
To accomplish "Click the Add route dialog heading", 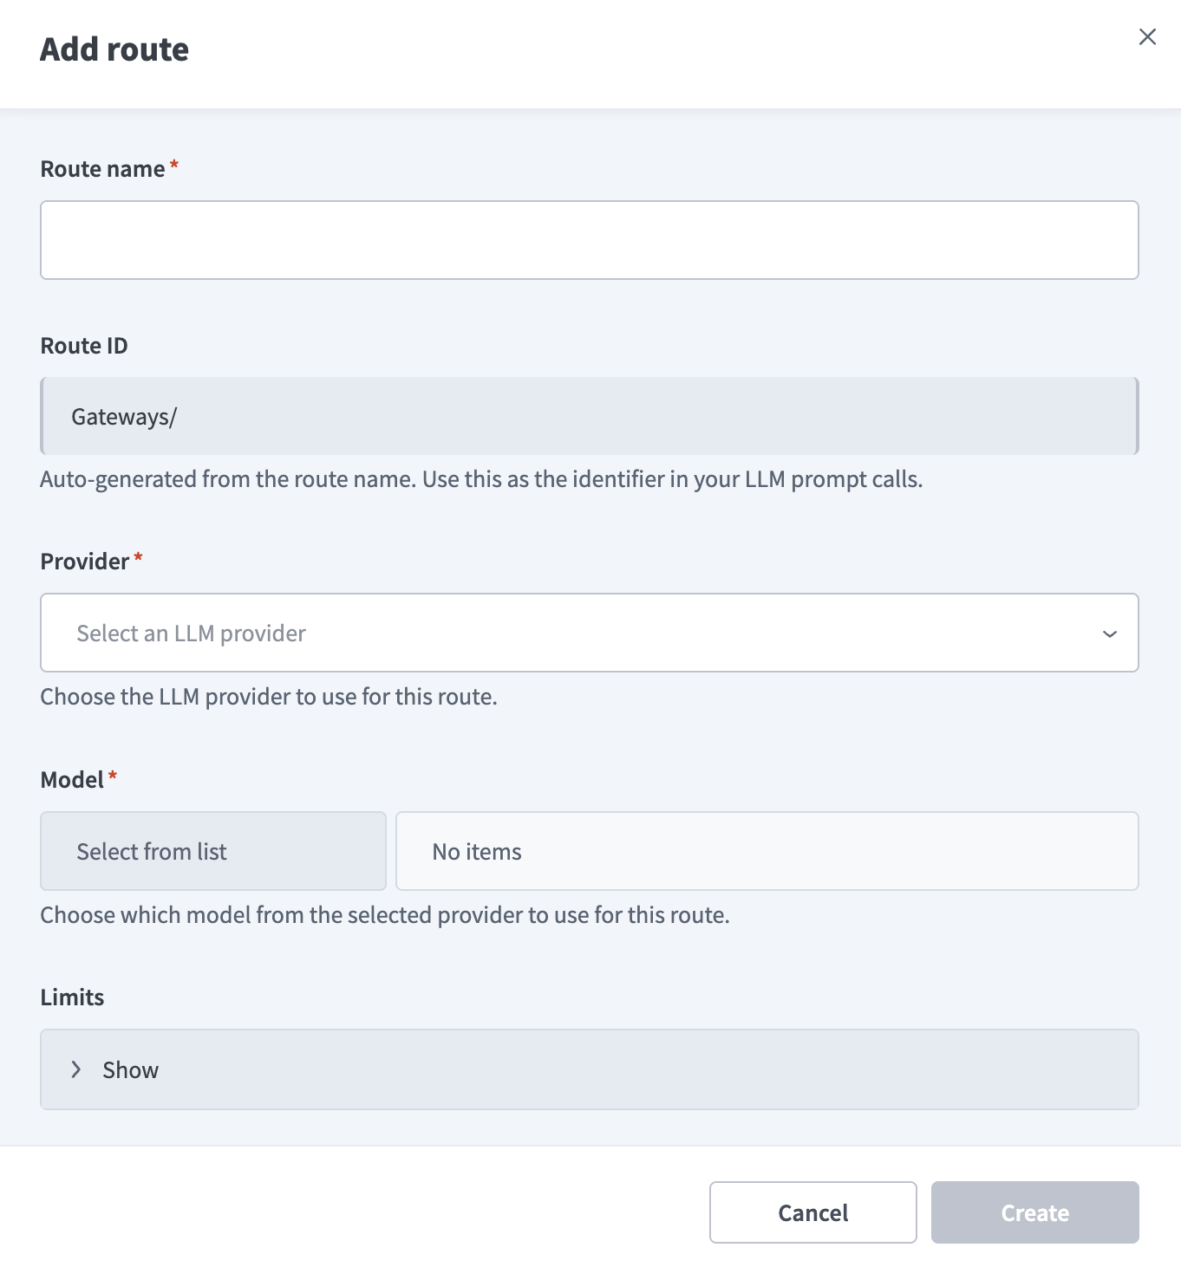I will [114, 49].
